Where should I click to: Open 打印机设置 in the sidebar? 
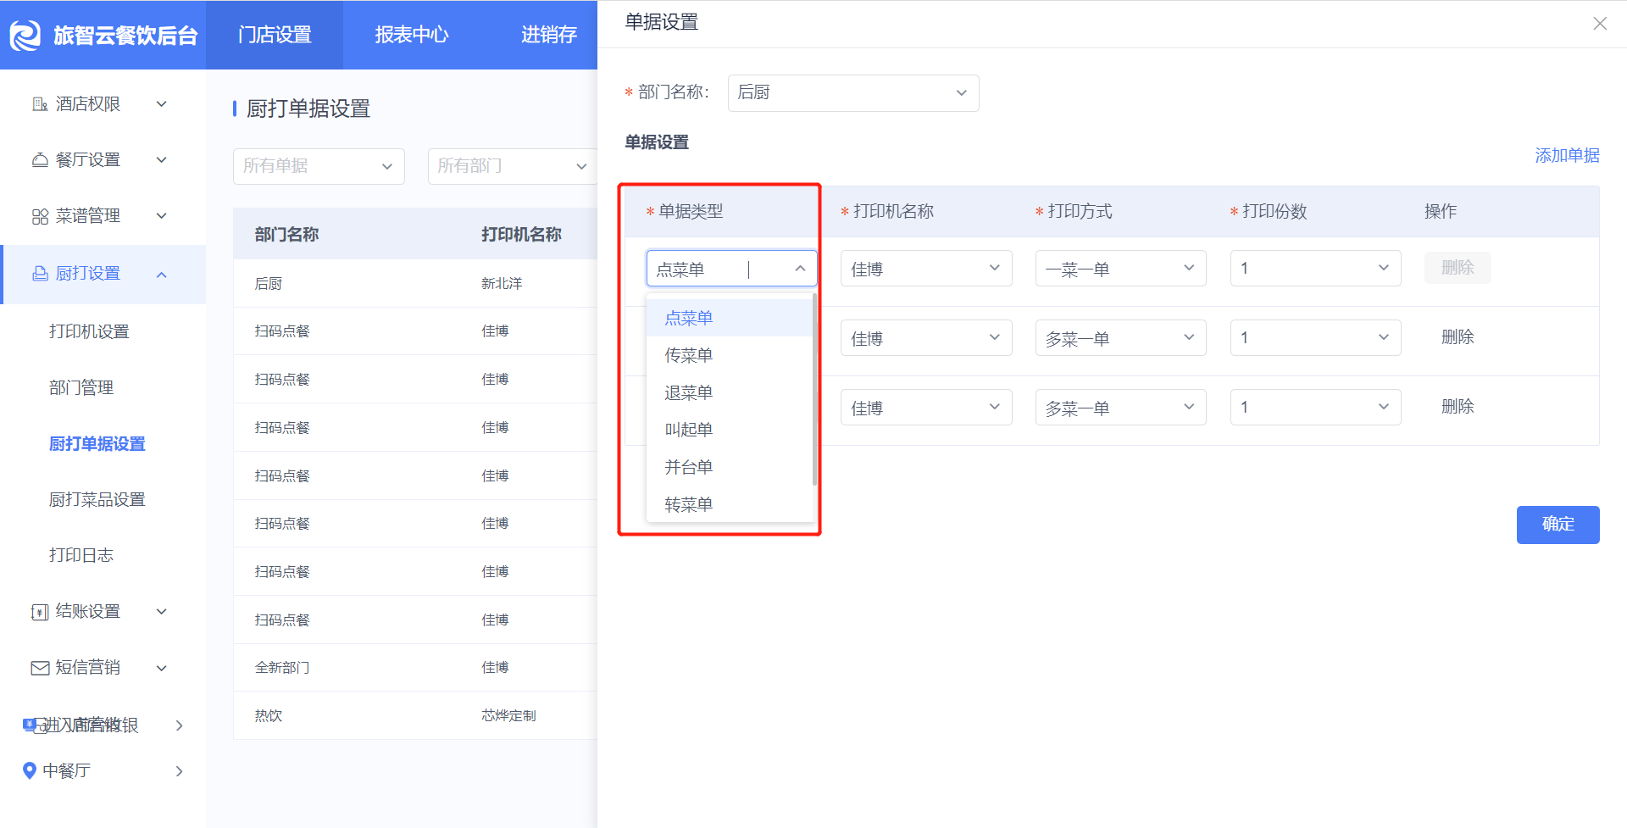coord(89,331)
